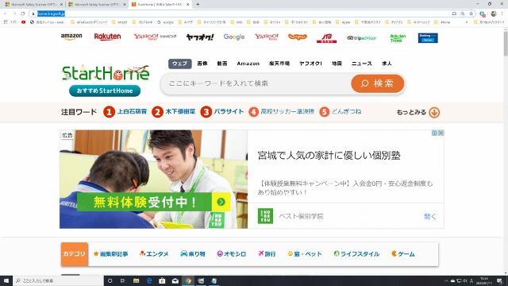Open the ad headline 宮城で人気の家計に優しい個別塾
508x286 pixels.
click(x=329, y=156)
